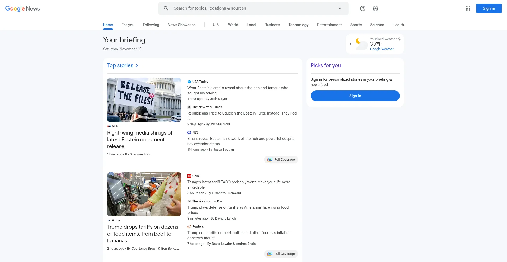Open the Google apps grid icon
The height and width of the screenshot is (262, 507).
point(468,8)
